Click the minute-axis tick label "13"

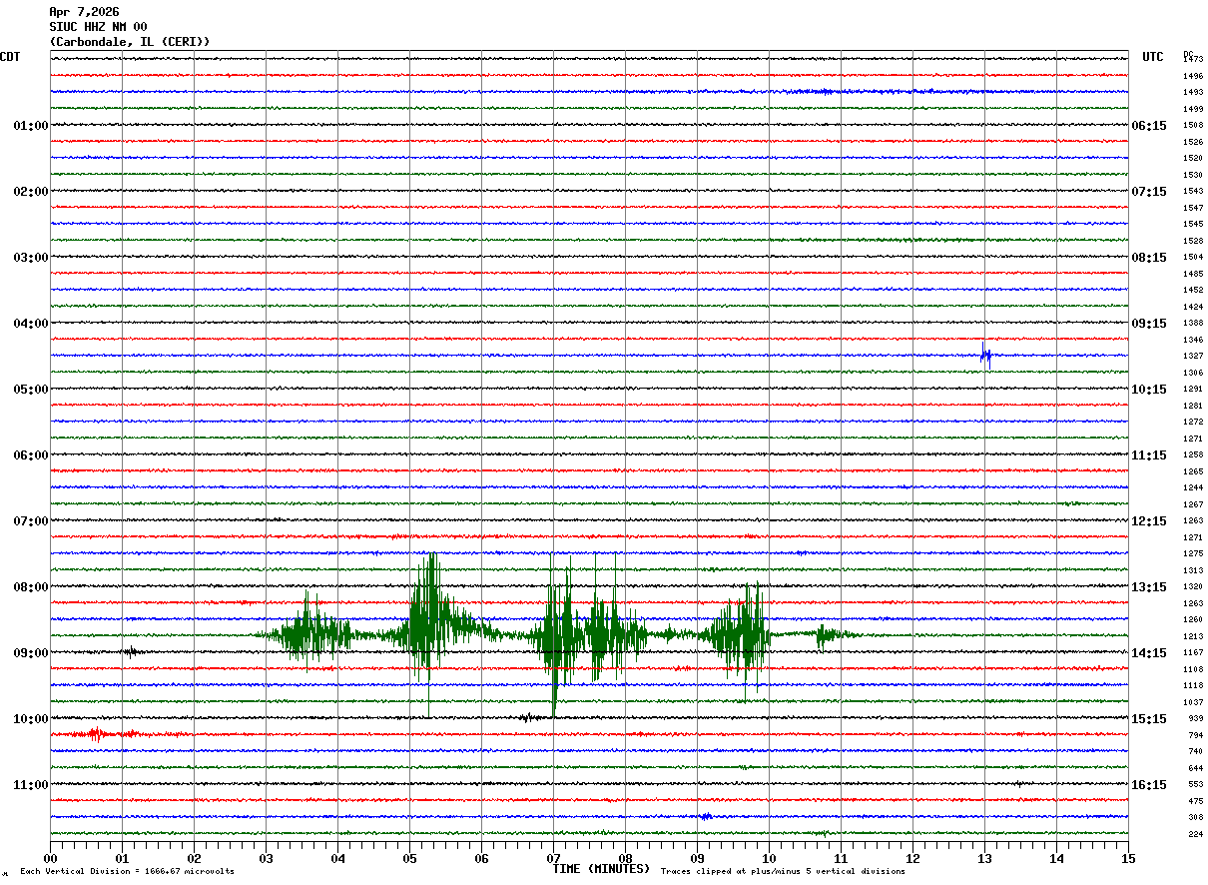pos(985,858)
